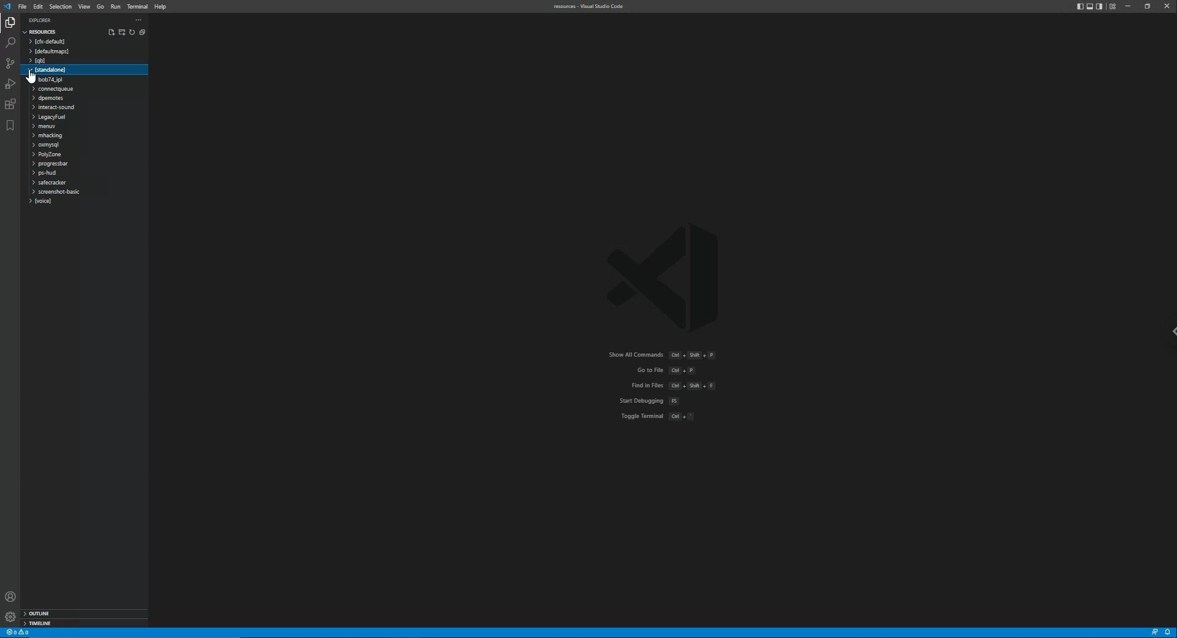Image resolution: width=1177 pixels, height=638 pixels.
Task: Toggle the secondary side bar layout button
Action: tap(1100, 7)
